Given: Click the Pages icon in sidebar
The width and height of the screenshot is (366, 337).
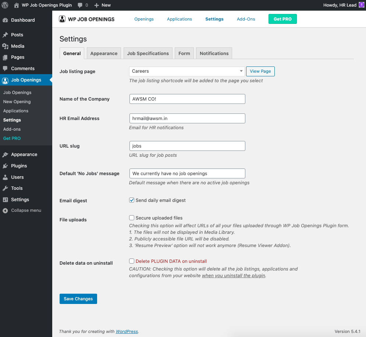Looking at the screenshot, I should (x=5, y=57).
